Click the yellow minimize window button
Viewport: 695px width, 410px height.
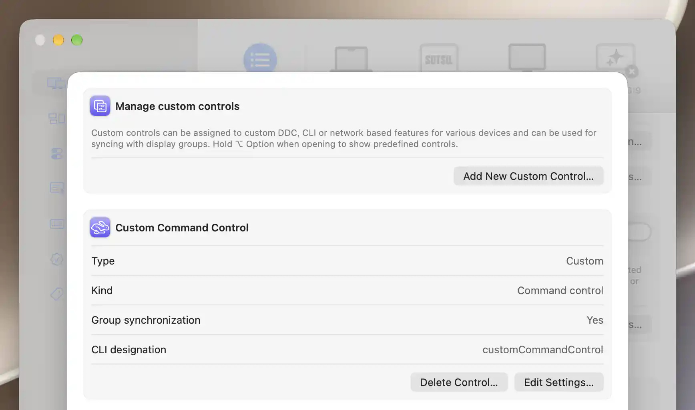click(x=58, y=40)
